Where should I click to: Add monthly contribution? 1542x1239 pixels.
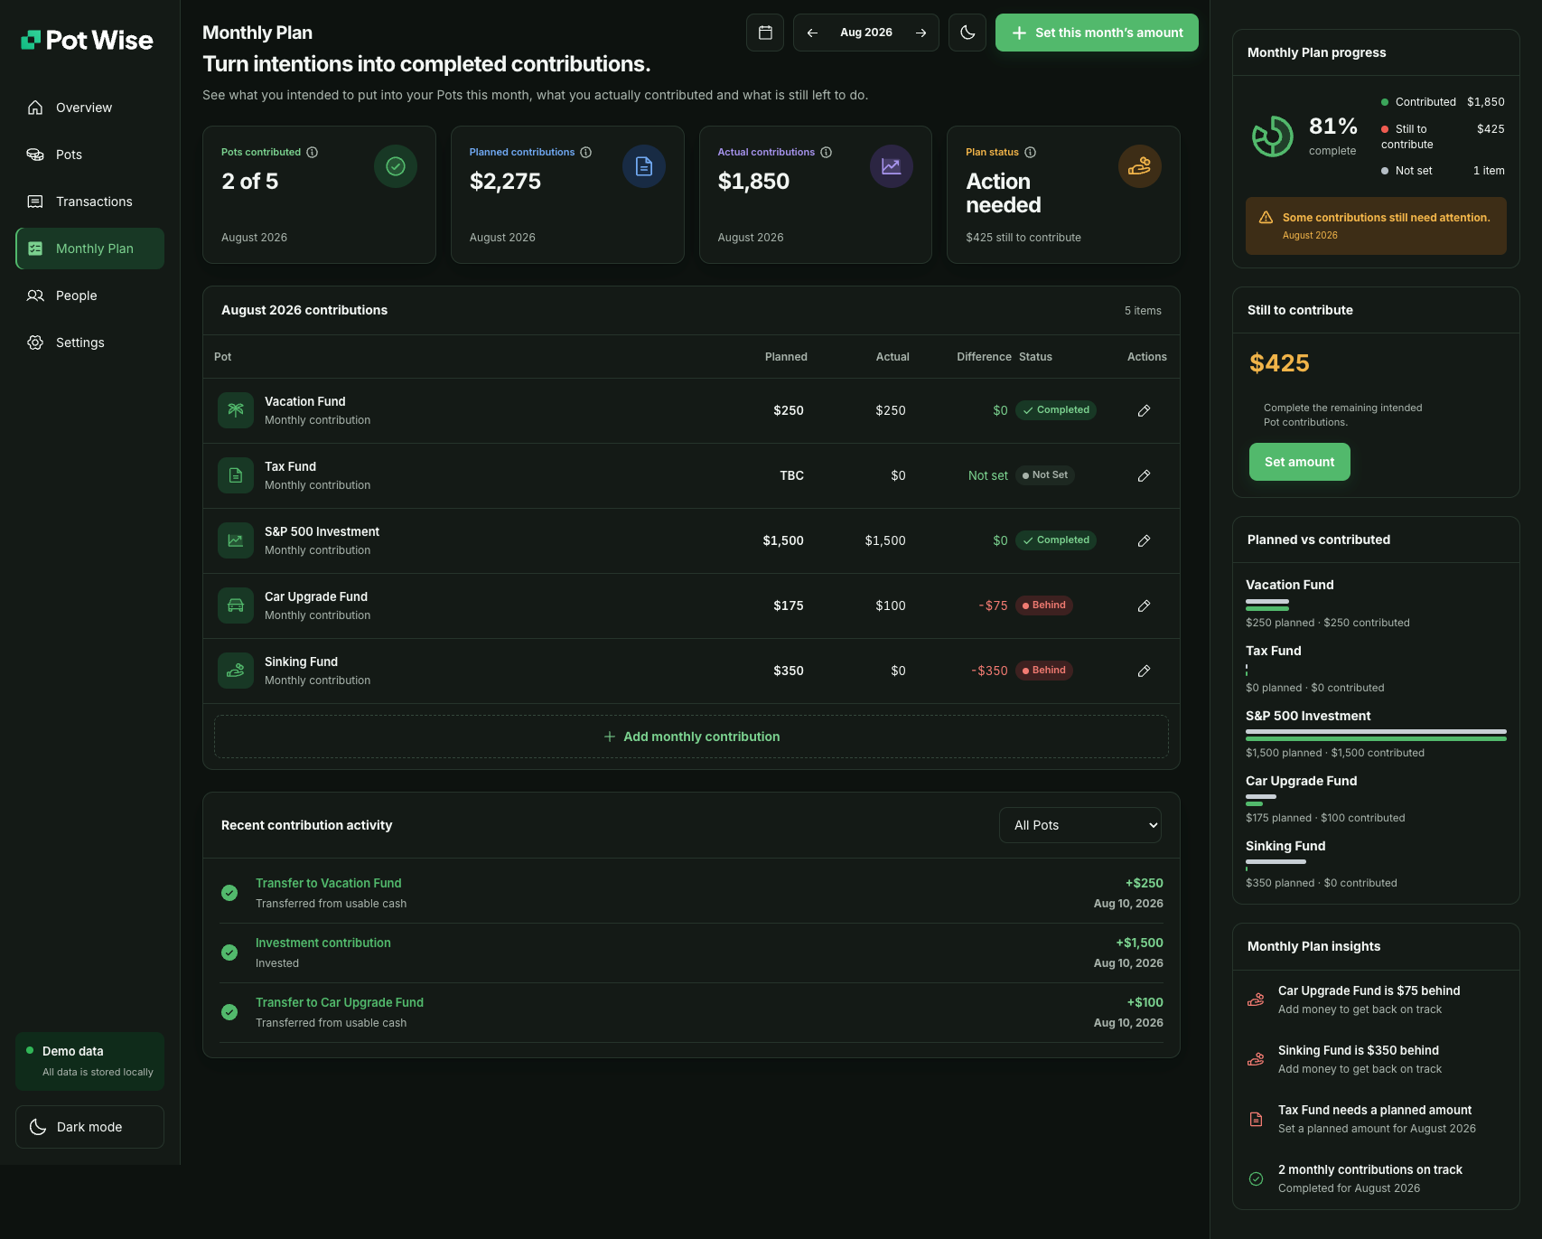point(691,737)
